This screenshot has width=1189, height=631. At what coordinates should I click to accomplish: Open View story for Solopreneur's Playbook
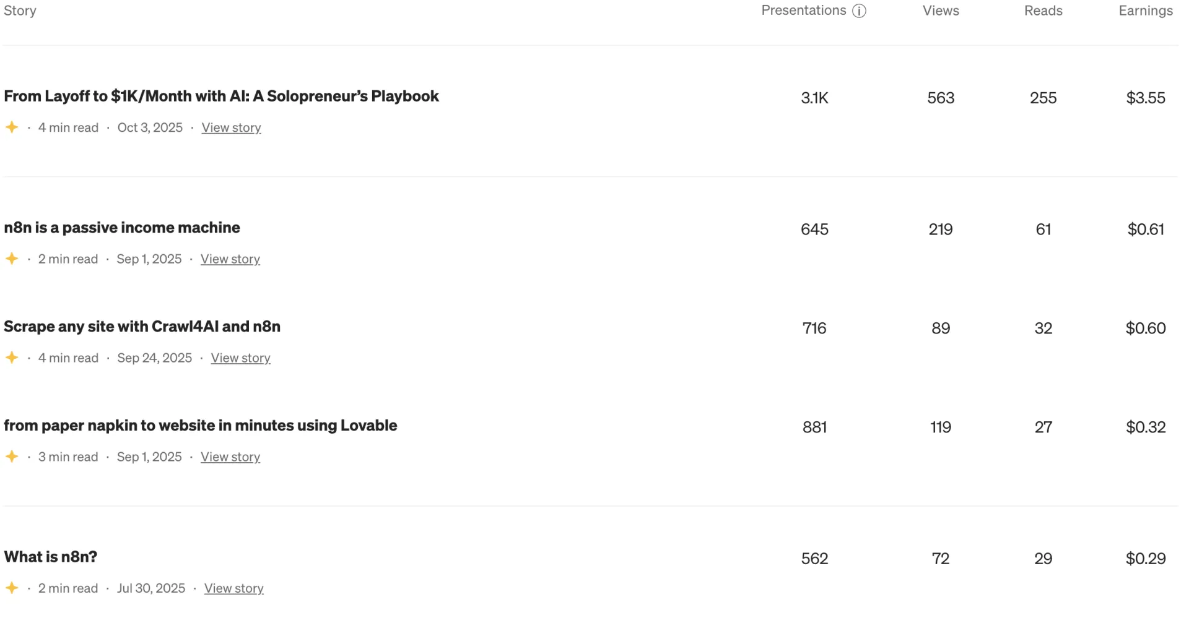coord(231,127)
